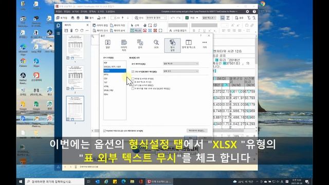The height and width of the screenshot is (185, 329).
Task: Click the Scan toolbar button
Action: [101, 18]
